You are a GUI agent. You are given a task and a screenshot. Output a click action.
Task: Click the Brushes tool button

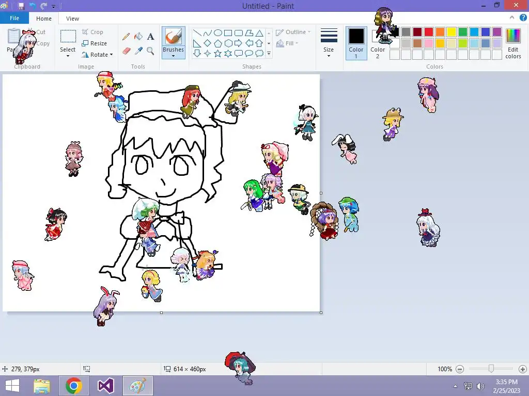pos(174,36)
